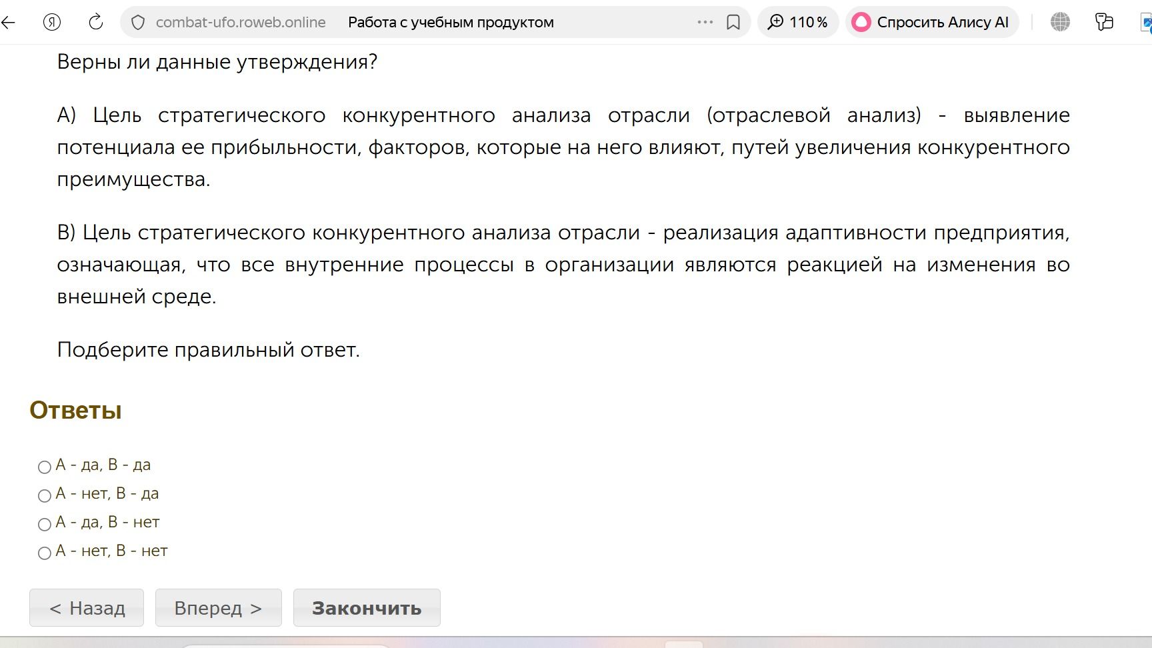Image resolution: width=1152 pixels, height=648 pixels.
Task: Click the site security shield icon
Action: [x=138, y=23]
